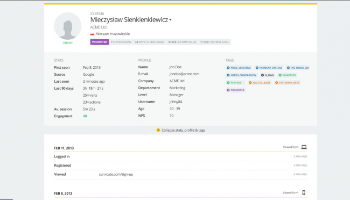350x200 pixels.
Task: Click the LIFETIME VALUE badge
Action: 182,42
